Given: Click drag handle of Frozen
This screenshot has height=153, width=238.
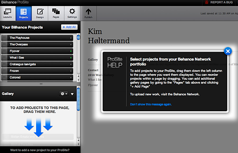Looking at the screenshot, I should pyautogui.click(x=4, y=71).
